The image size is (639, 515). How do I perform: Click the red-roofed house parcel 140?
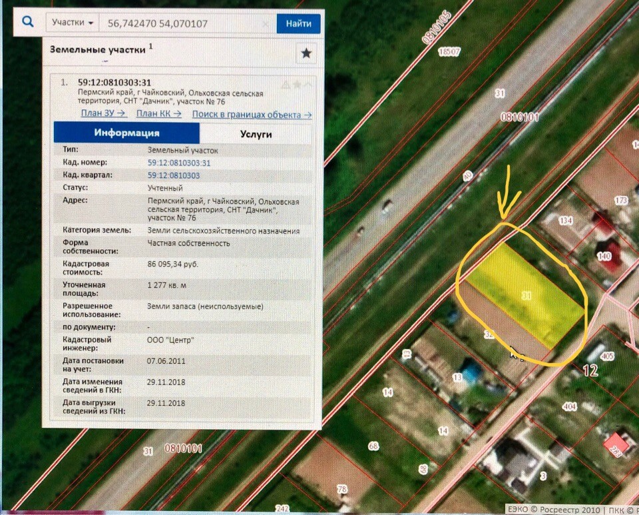click(607, 253)
